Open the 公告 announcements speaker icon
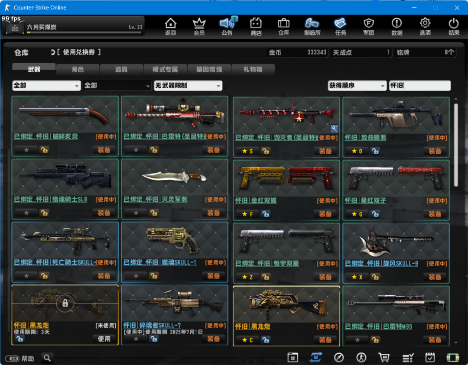This screenshot has width=468, height=365. click(x=227, y=26)
